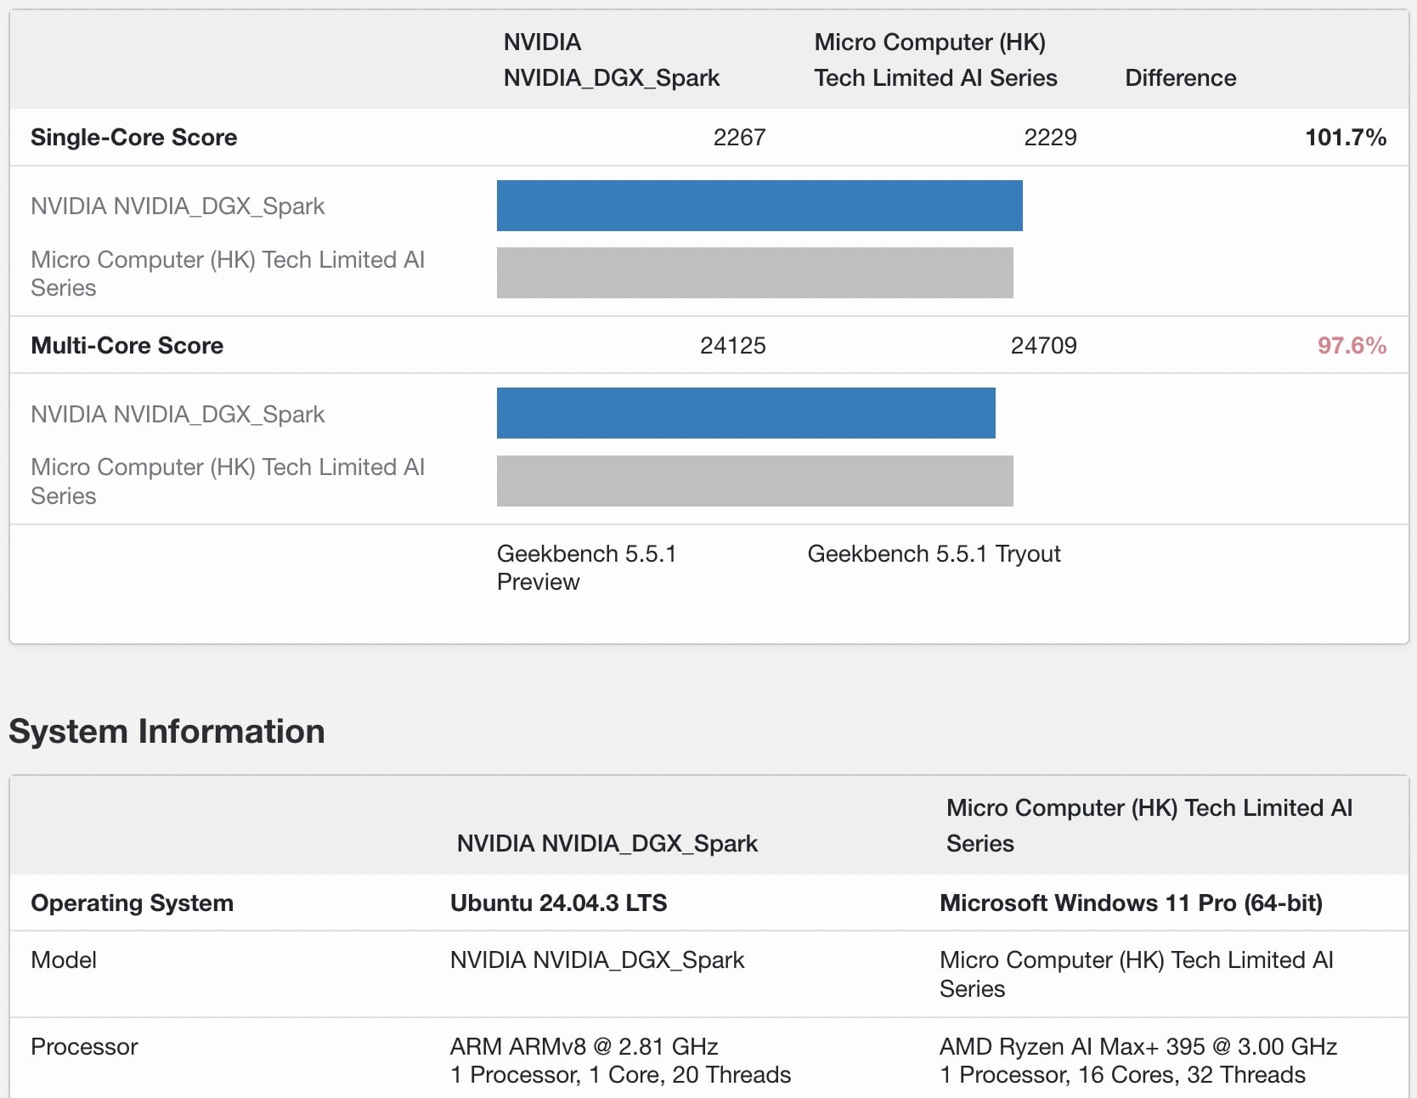Open the Geekbench 5.5.1 Preview result link

pyautogui.click(x=587, y=568)
